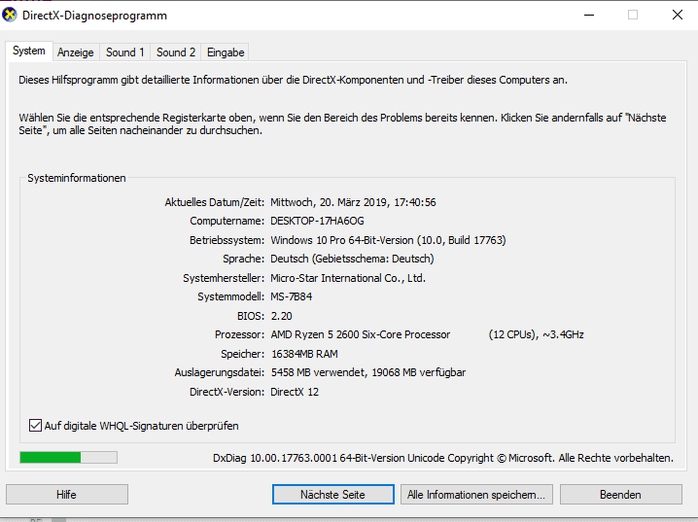
Task: Click Deutsch (Gebietsschema: Deutsch) language value
Action: (352, 259)
